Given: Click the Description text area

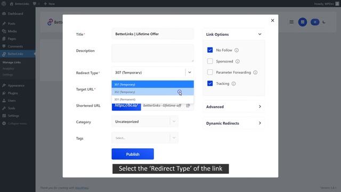Looking at the screenshot, I should pos(153,53).
